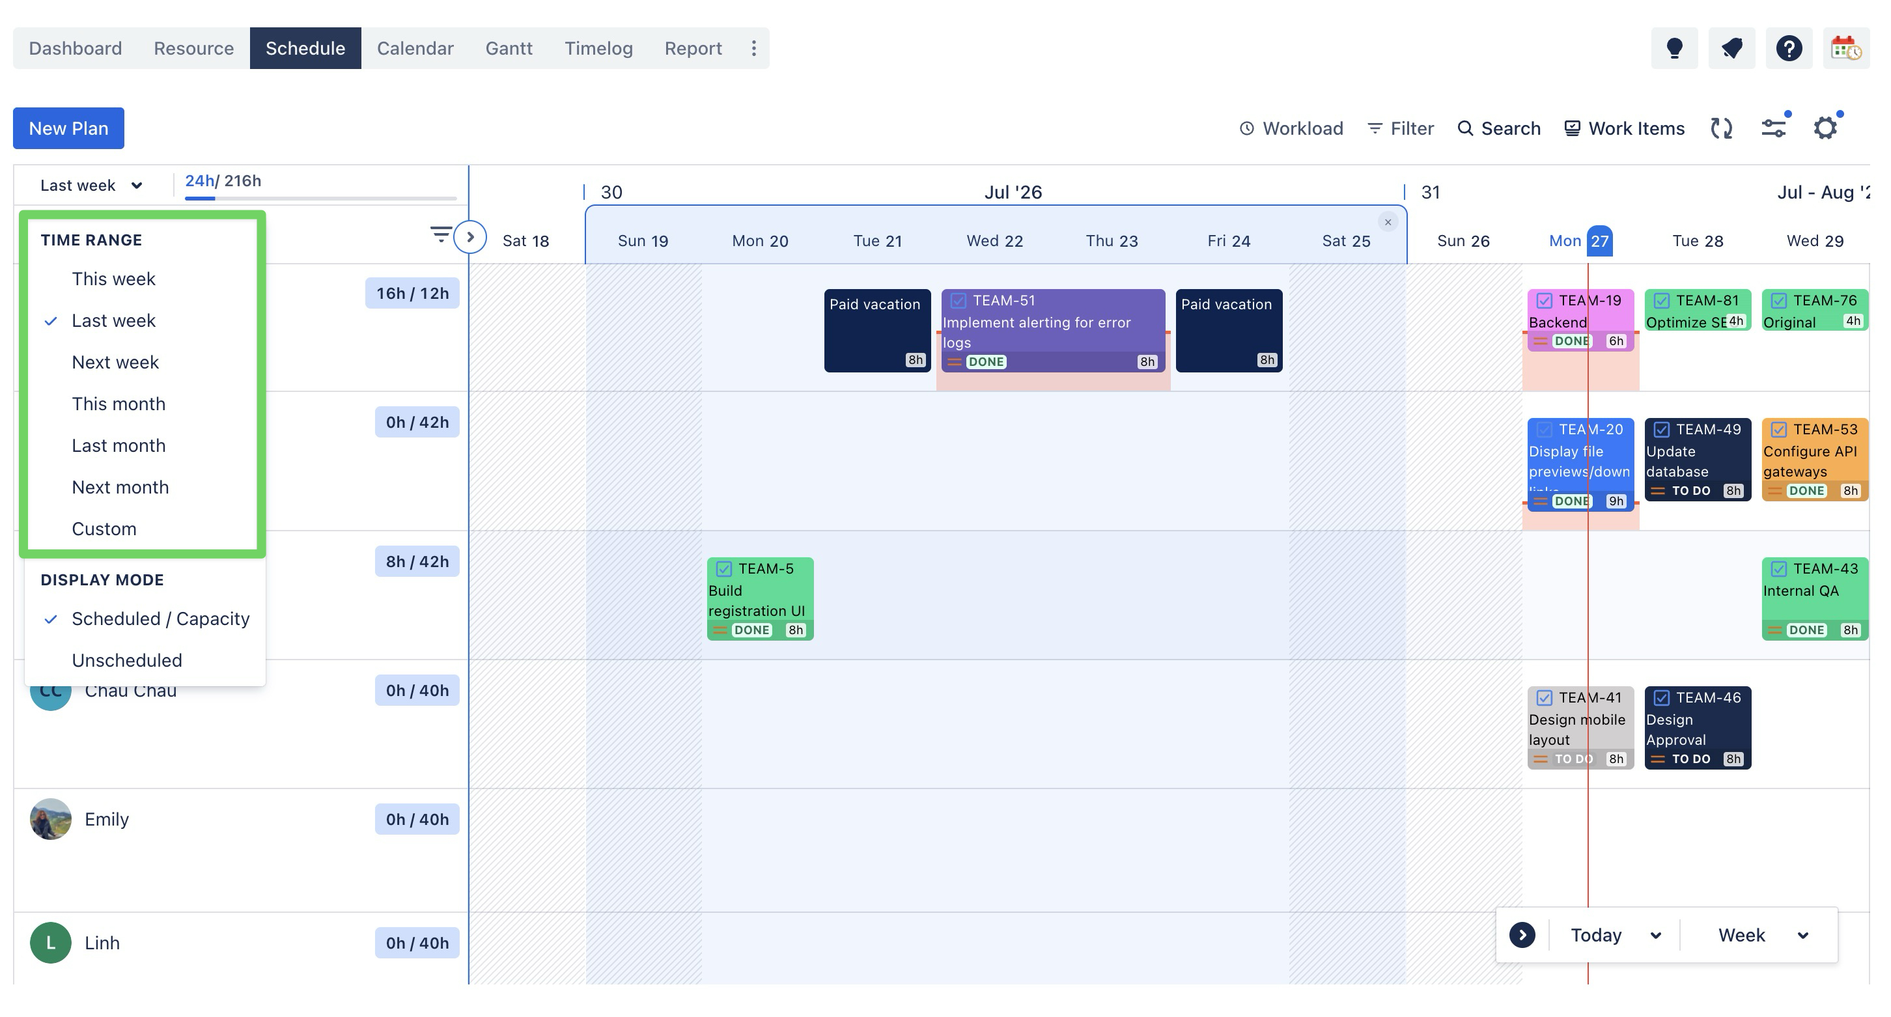Toggle the TEAM-41 task checkbox
Screen dimensions: 1891x1017
point(1545,699)
